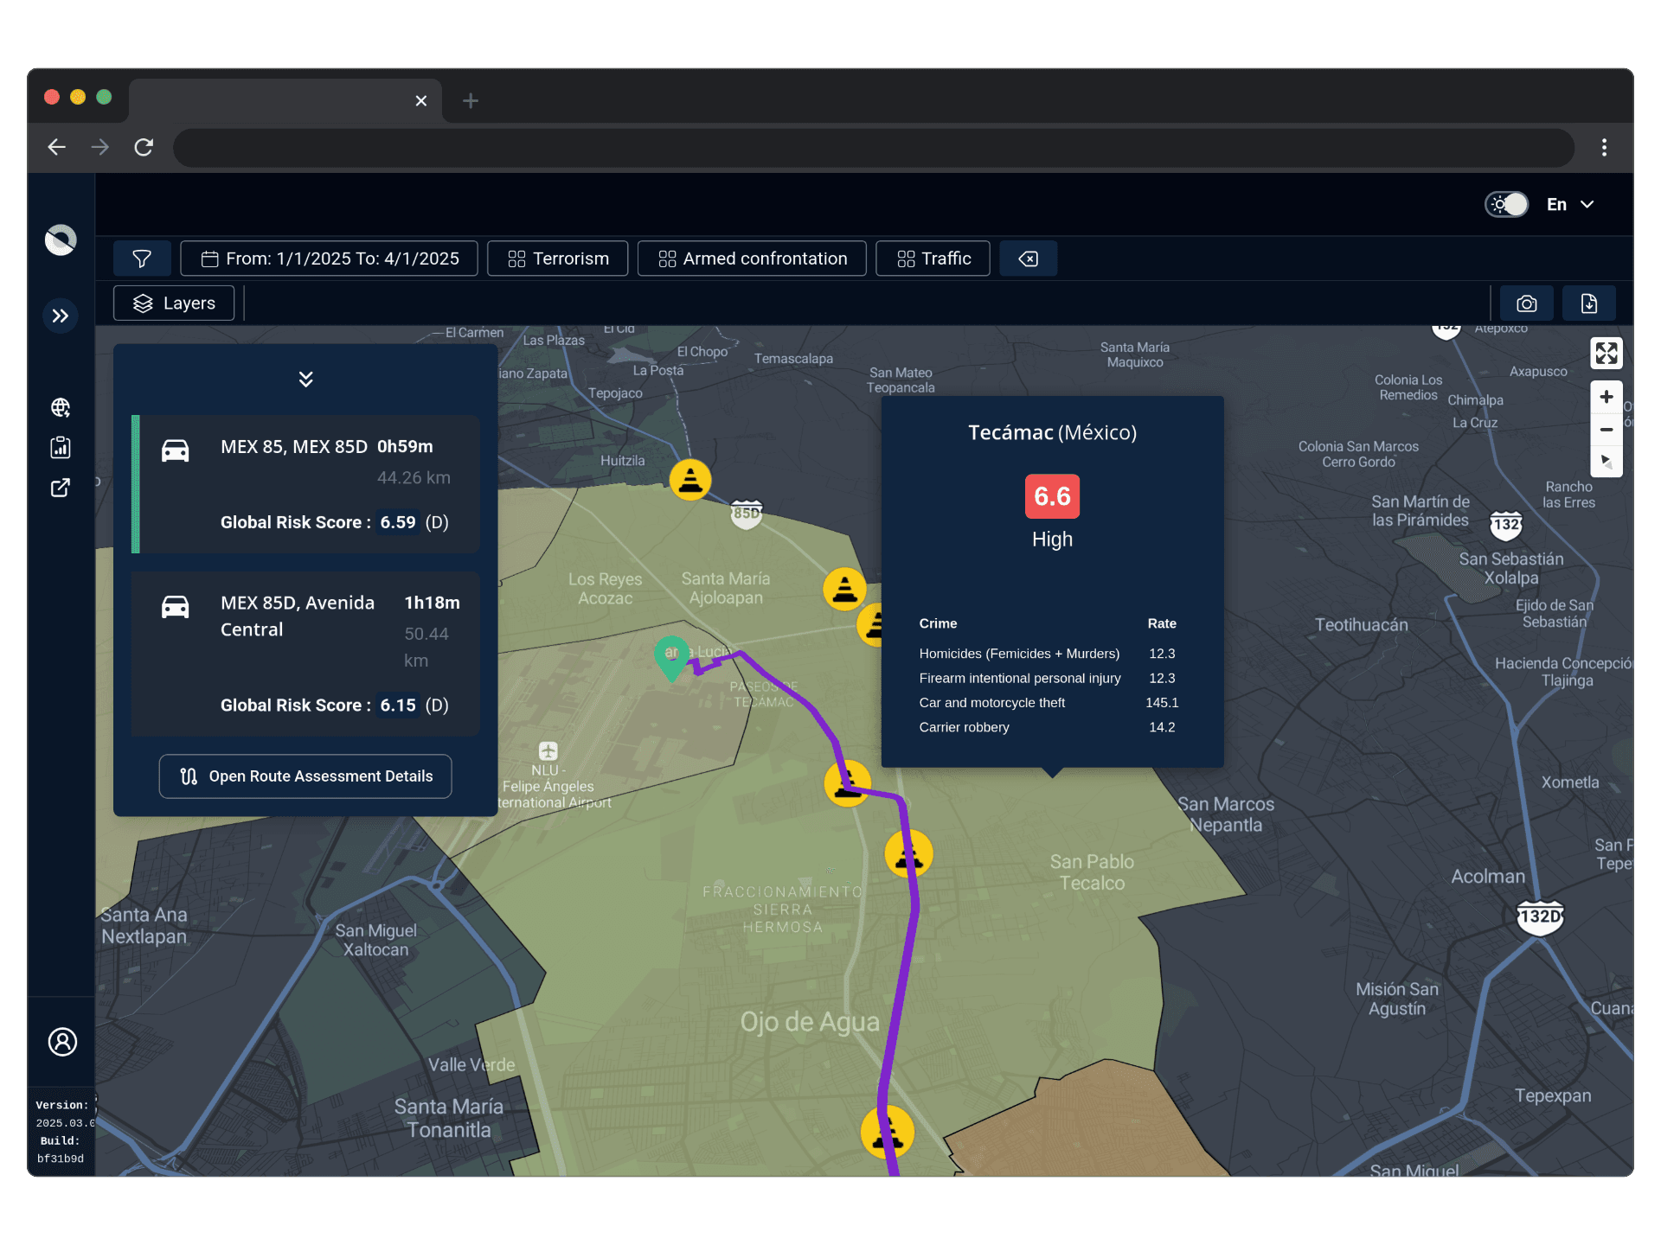
Task: Toggle the Traffic filter chip
Action: point(933,259)
